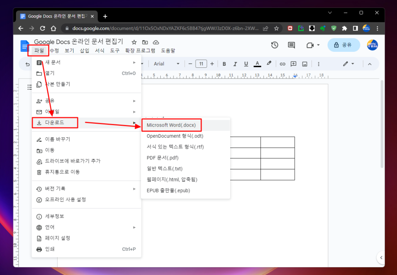The height and width of the screenshot is (275, 397).
Task: Open Chrome extensions puzzle icon
Action: click(x=344, y=28)
